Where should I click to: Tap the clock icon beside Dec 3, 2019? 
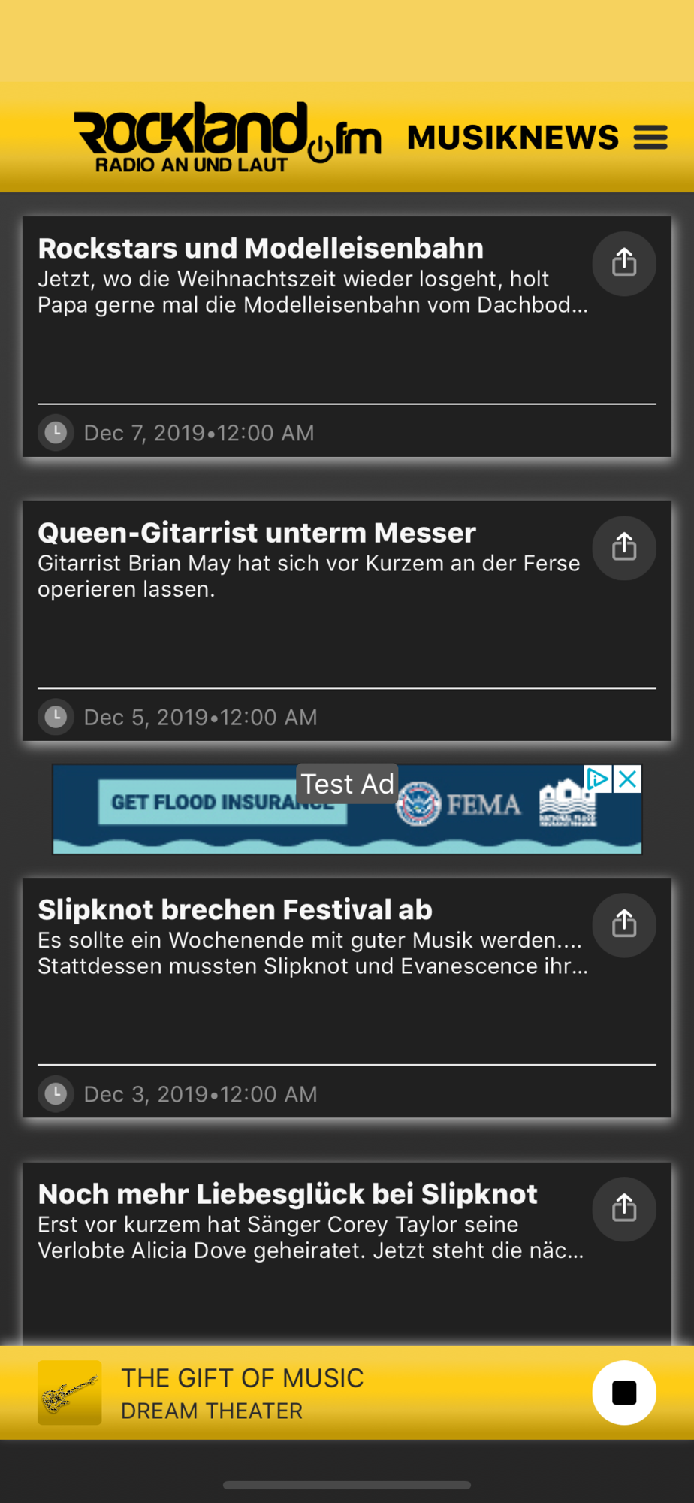pyautogui.click(x=56, y=1093)
